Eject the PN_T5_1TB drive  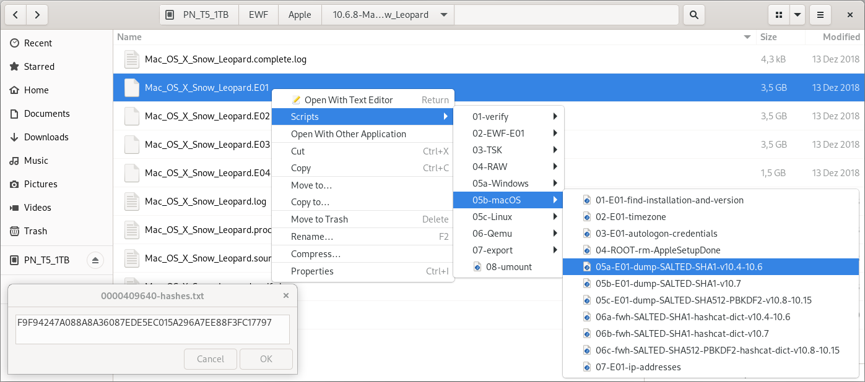coord(95,261)
